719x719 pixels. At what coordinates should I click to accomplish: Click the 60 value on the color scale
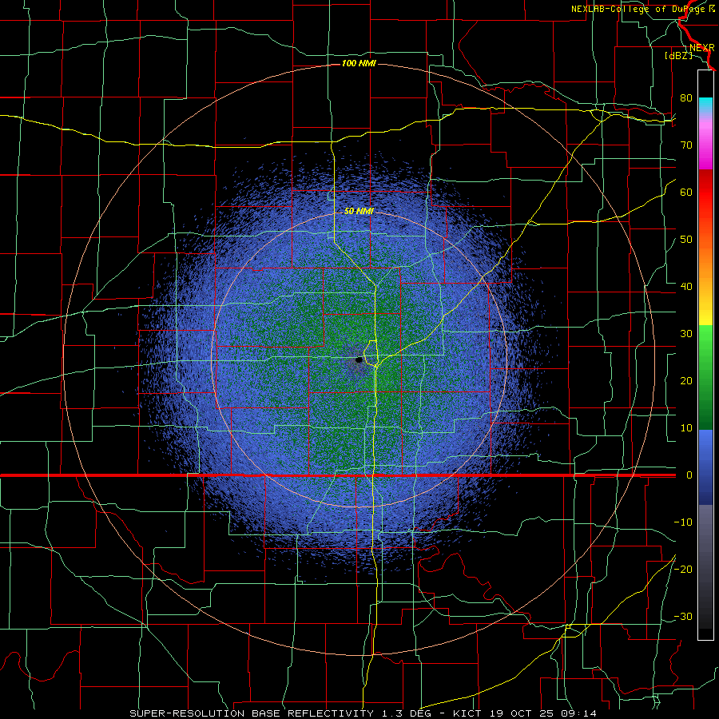click(686, 192)
